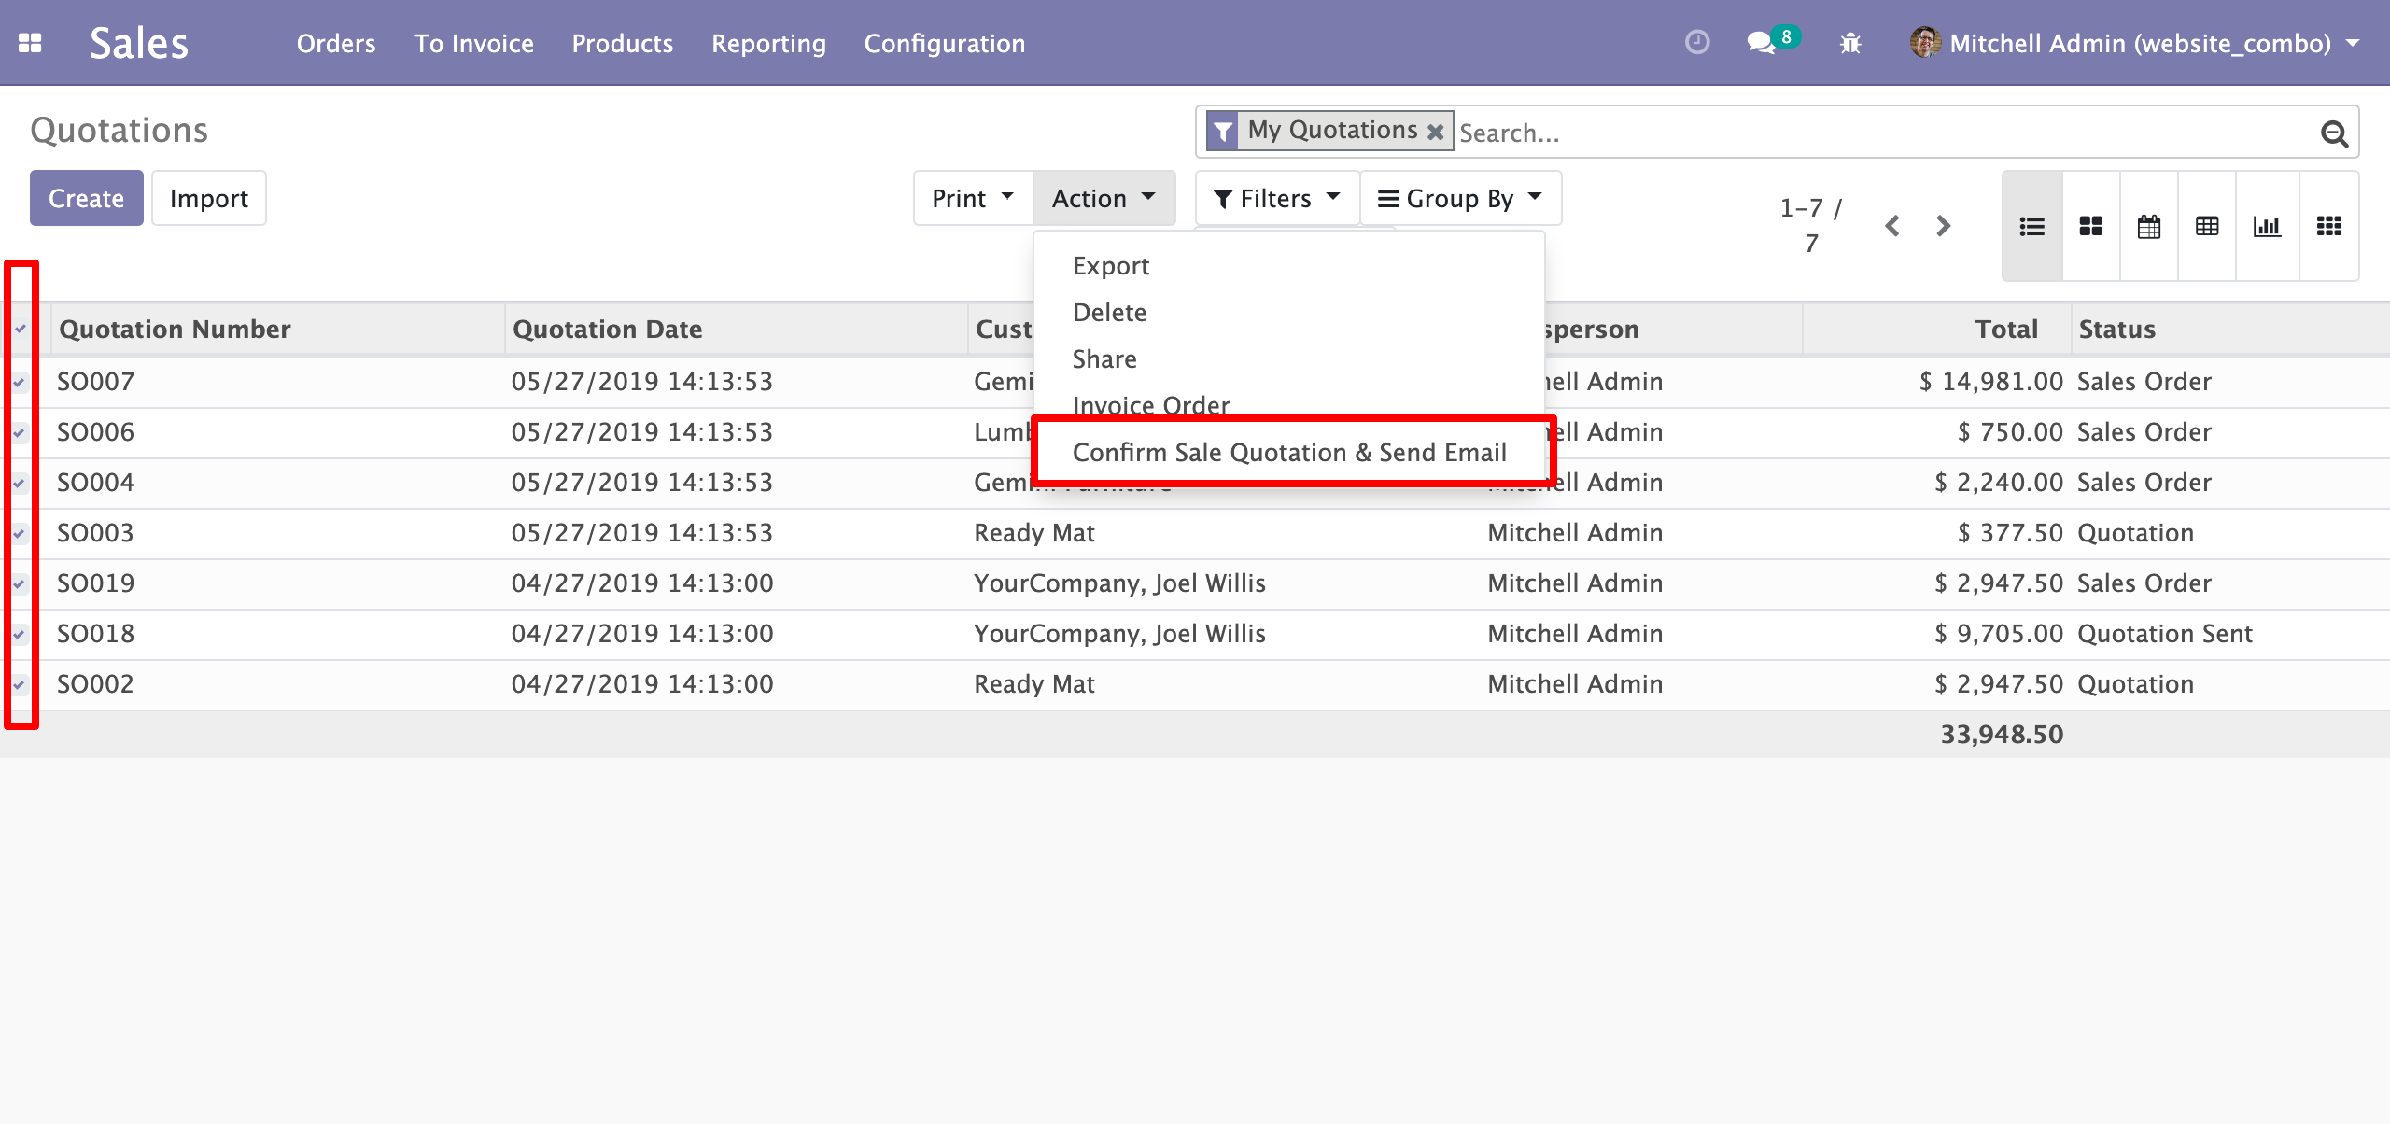
Task: Switch to calendar view
Action: (x=2148, y=226)
